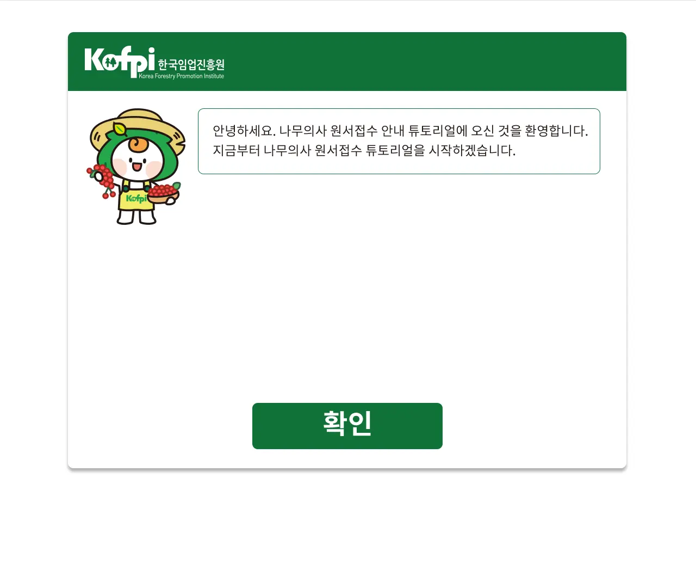
Task: Click the red berry branch mascot holds
Action: point(101,180)
